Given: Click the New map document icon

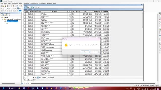Looking at the screenshot, I should pos(2,6).
